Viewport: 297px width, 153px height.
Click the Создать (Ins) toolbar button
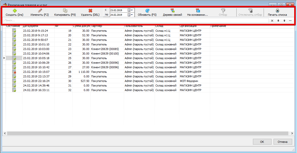point(15,12)
